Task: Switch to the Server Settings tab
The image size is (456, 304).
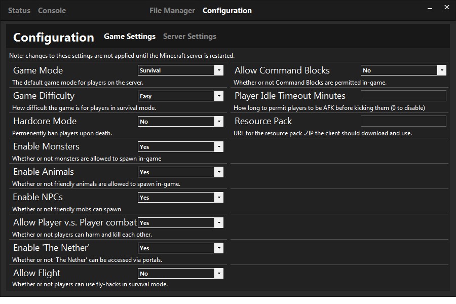Action: (189, 36)
